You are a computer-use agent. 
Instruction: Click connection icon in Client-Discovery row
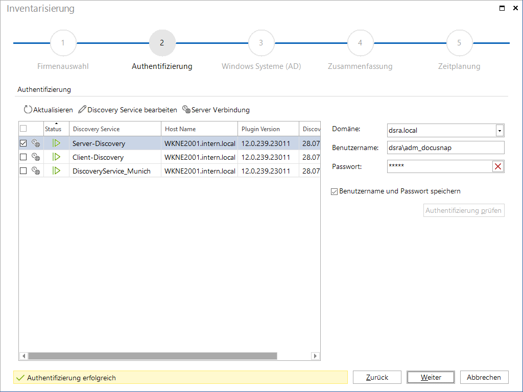tap(36, 157)
